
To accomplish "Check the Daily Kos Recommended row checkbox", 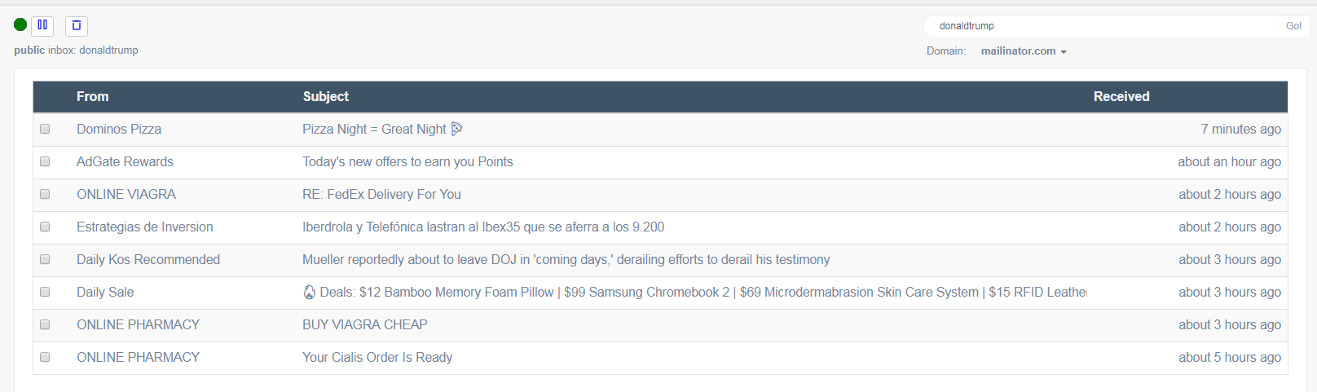I will pos(45,259).
